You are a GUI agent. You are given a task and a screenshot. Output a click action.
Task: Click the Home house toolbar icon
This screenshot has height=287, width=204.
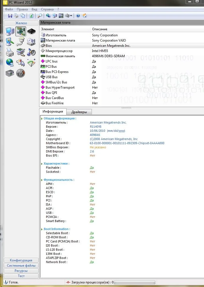coord(85,16)
